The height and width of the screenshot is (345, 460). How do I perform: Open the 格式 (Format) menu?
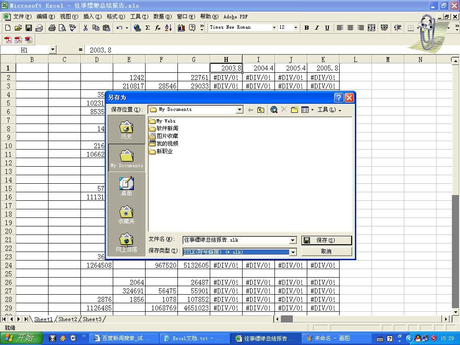(115, 17)
